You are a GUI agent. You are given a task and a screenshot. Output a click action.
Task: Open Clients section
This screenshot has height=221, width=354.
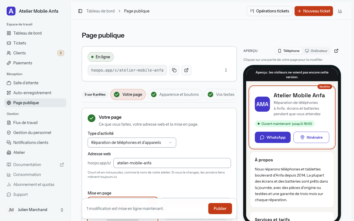coord(35,53)
